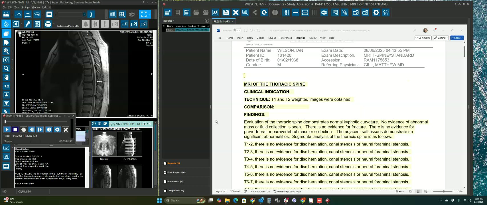Collapse the Reports panel with the back arrow
Image resolution: width=487 pixels, height=205 pixels.
pos(207,21)
